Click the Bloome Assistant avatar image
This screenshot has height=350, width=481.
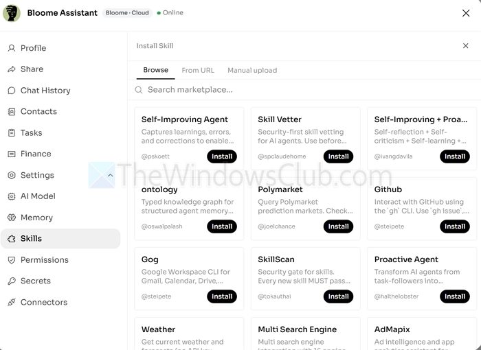tap(12, 13)
